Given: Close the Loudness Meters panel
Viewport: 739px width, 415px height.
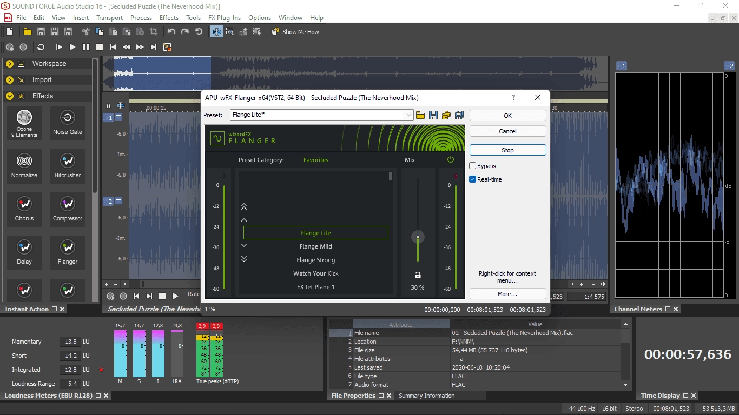Looking at the screenshot, I should pos(106,396).
